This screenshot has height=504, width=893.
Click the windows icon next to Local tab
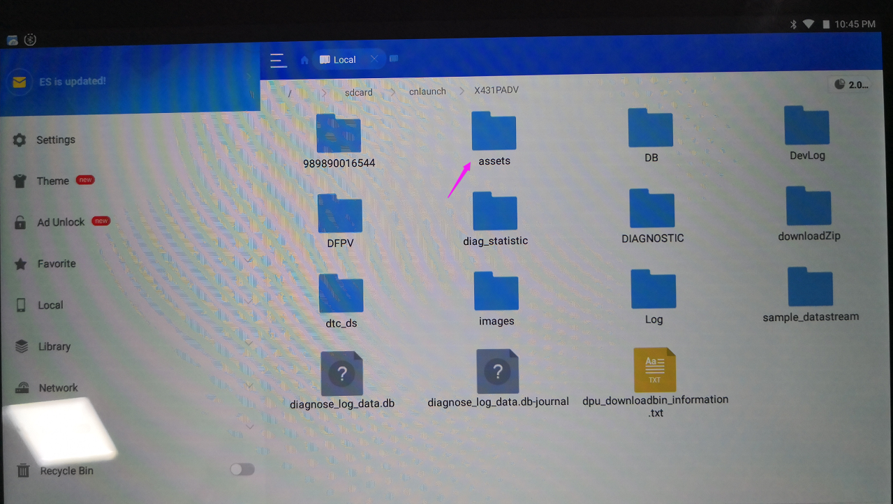tap(394, 59)
